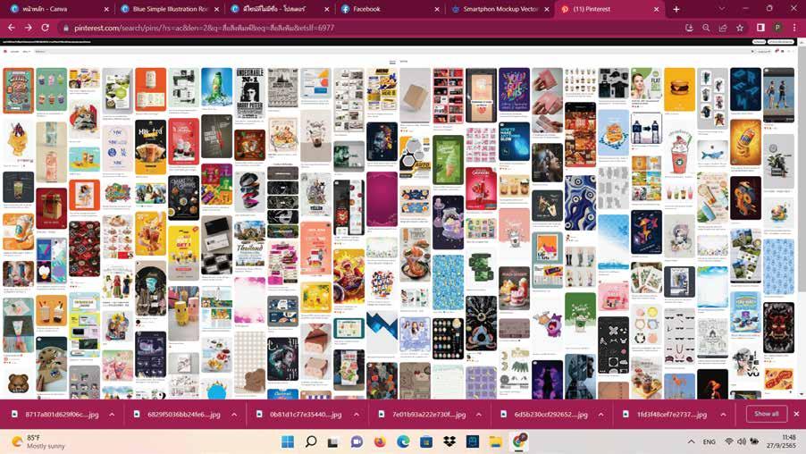Open downloaded file 6d5b230ccf292652....jpg
The image size is (806, 454).
coord(544,414)
